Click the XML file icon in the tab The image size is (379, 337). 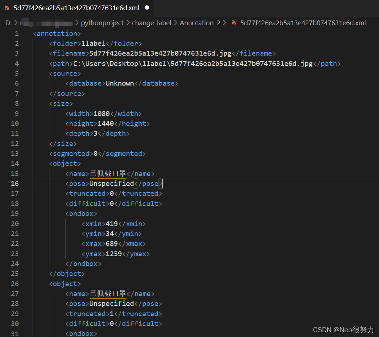[x=7, y=8]
